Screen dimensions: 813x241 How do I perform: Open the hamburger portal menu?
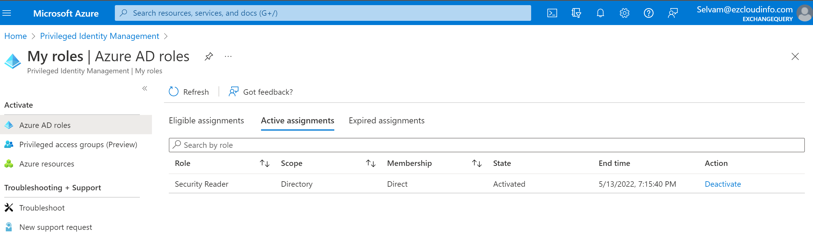coord(7,13)
